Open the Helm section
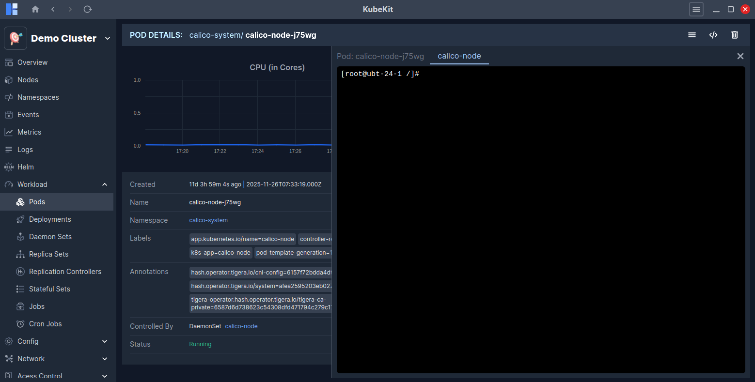 tap(26, 167)
